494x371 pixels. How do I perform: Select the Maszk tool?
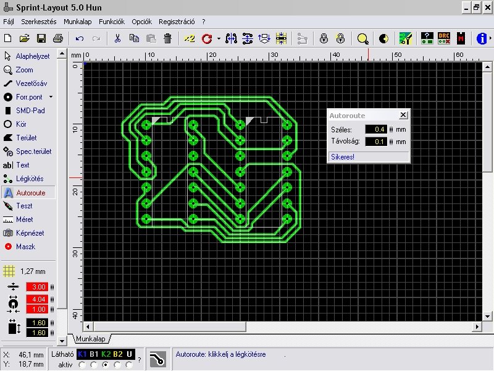point(28,246)
